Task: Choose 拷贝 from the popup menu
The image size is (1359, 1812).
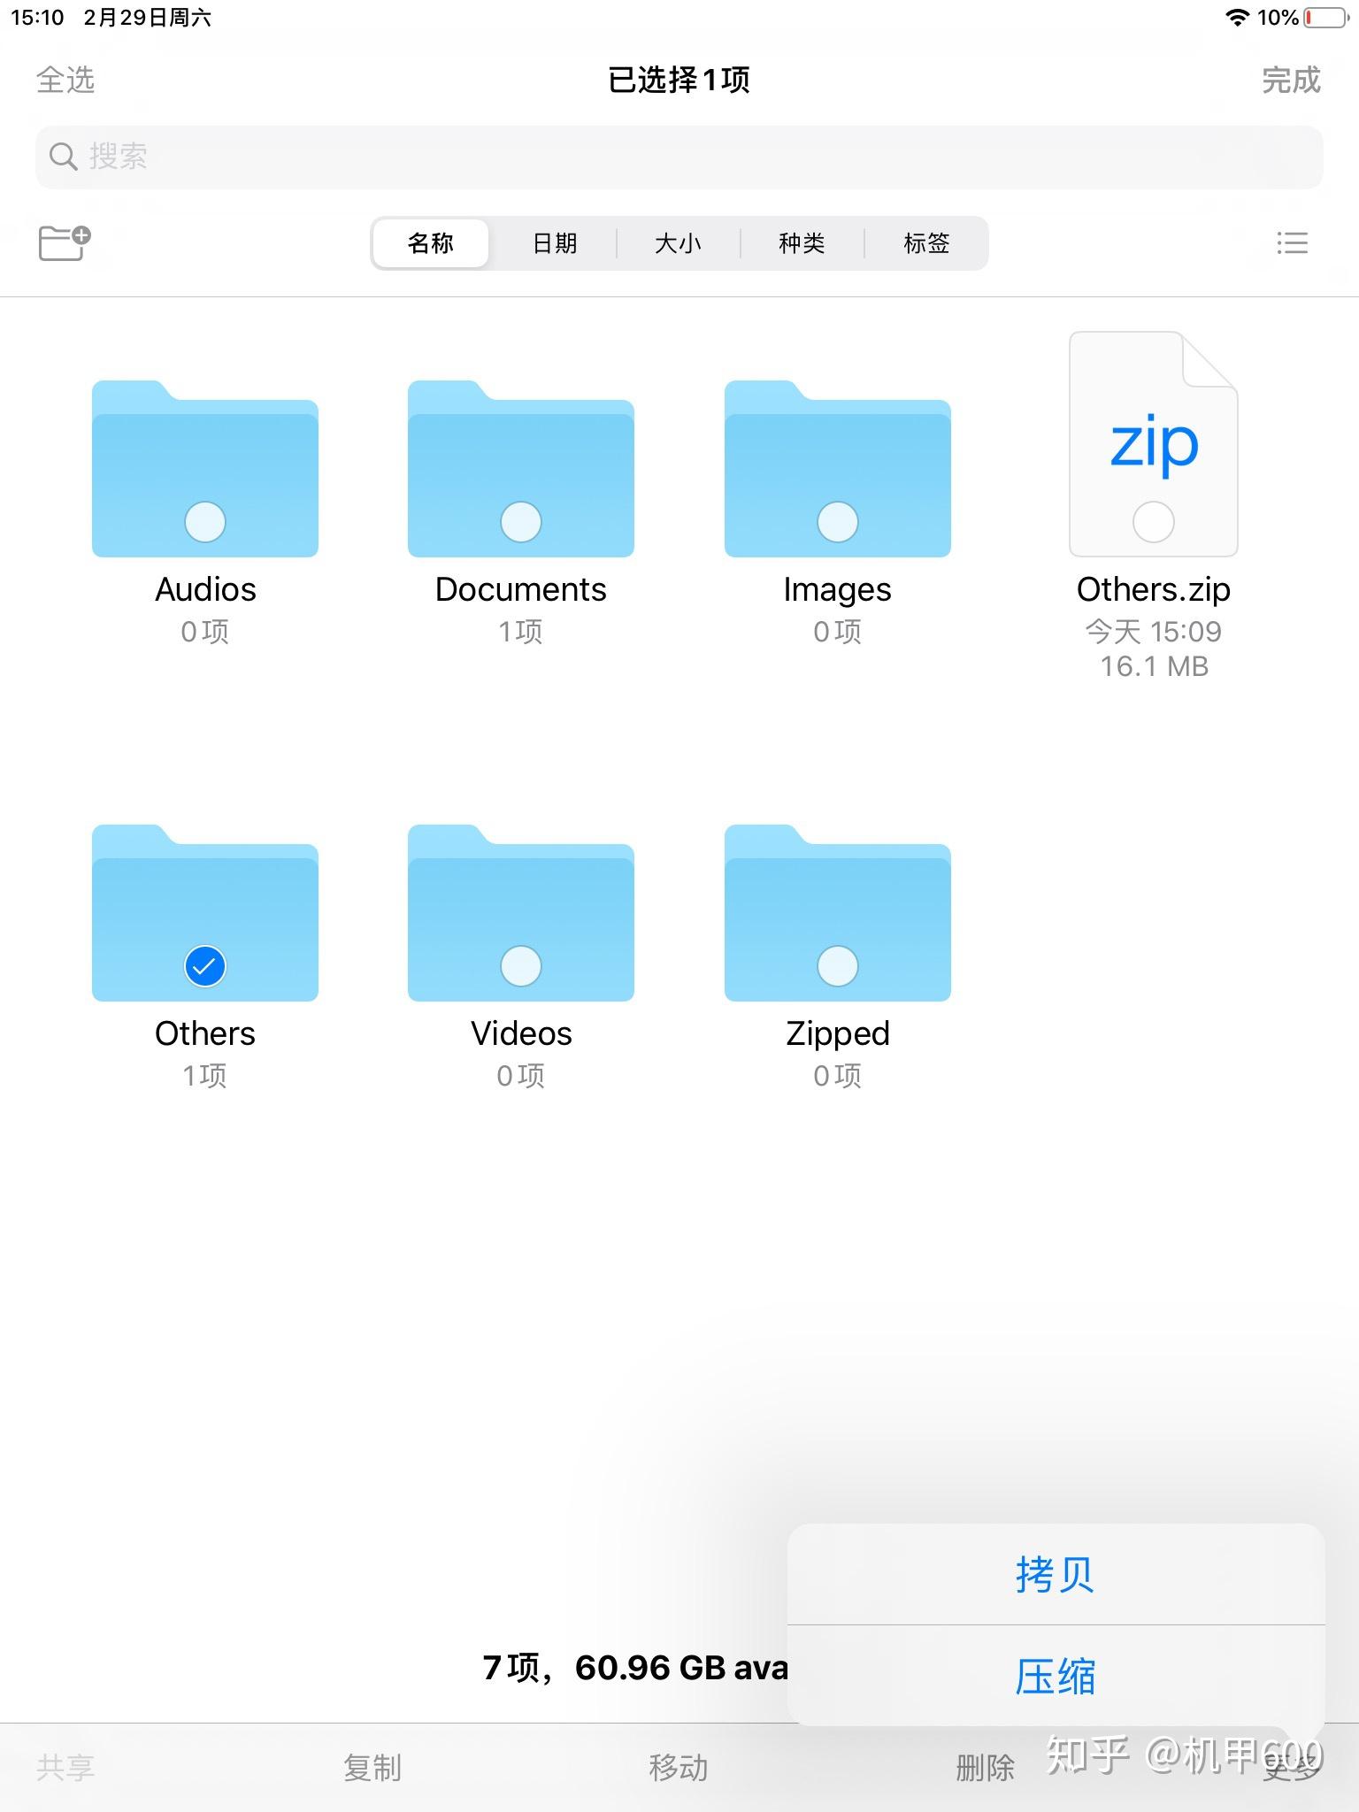Action: pos(1056,1574)
